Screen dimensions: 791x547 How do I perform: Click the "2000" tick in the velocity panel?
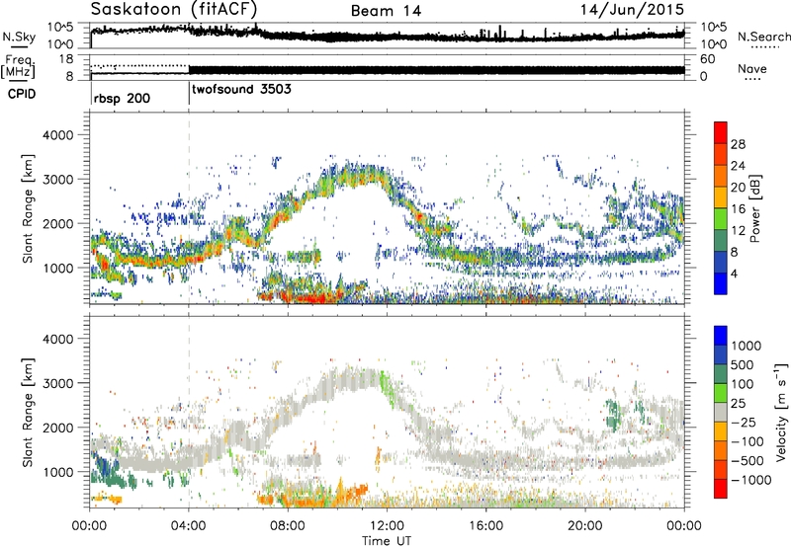pyautogui.click(x=57, y=428)
